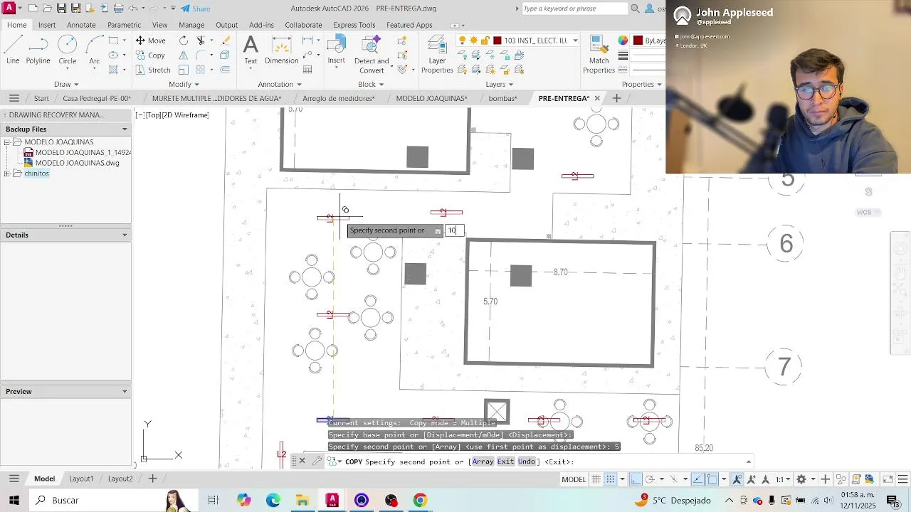Open the AutoCAD application menu logo

pyautogui.click(x=9, y=9)
